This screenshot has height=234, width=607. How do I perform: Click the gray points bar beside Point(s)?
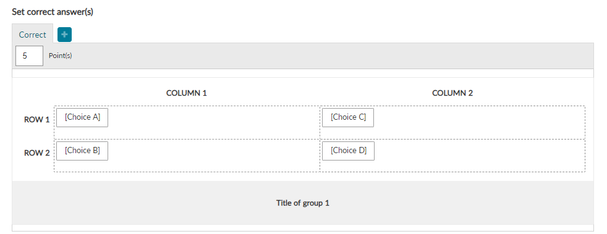coord(333,56)
